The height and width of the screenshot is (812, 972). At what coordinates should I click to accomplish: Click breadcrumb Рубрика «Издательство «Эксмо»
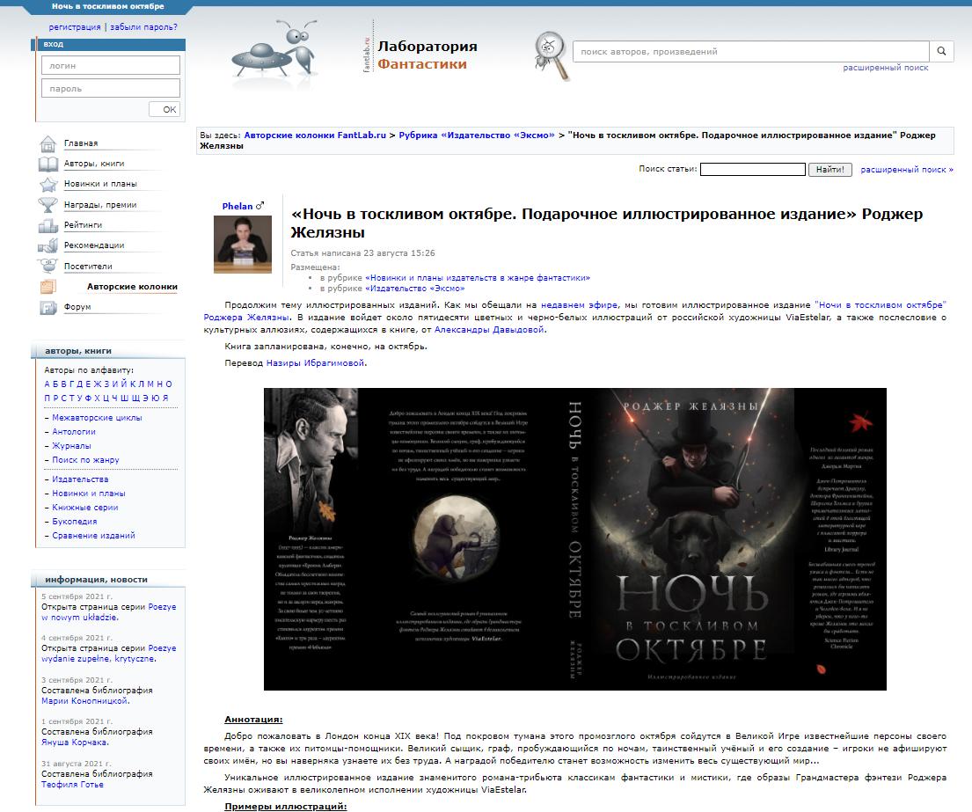[477, 135]
